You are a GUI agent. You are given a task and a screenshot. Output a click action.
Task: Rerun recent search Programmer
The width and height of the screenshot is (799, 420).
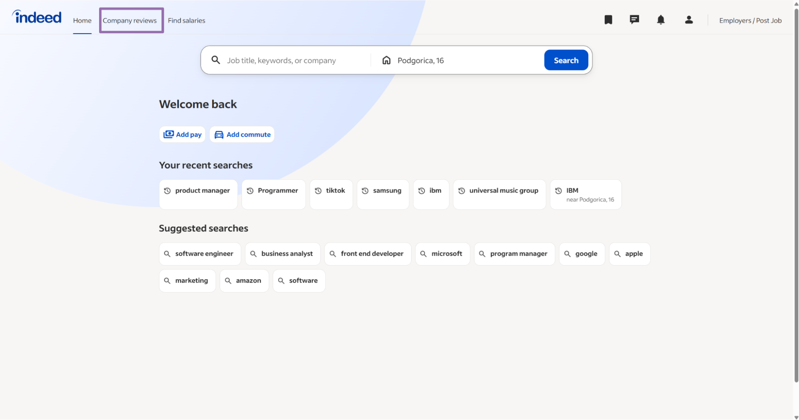click(x=273, y=194)
